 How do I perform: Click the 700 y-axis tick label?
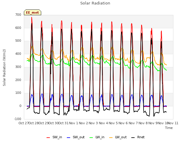[x=18, y=15]
